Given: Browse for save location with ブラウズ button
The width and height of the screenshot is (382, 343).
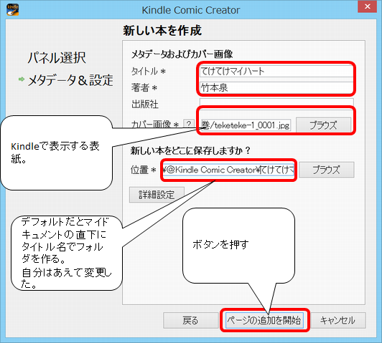Looking at the screenshot, I should (x=326, y=170).
